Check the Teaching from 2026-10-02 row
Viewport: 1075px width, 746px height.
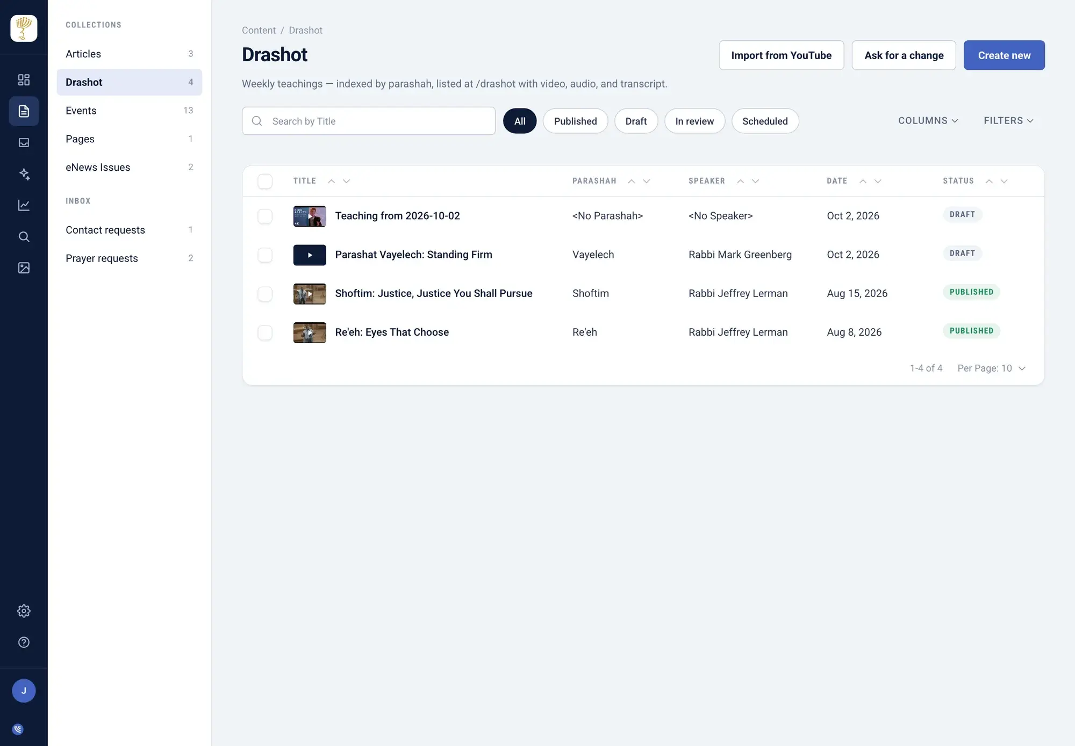click(265, 216)
